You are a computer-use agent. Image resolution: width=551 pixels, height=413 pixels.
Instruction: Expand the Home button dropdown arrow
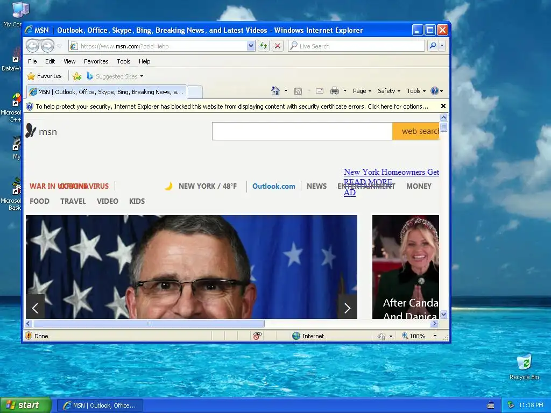286,91
